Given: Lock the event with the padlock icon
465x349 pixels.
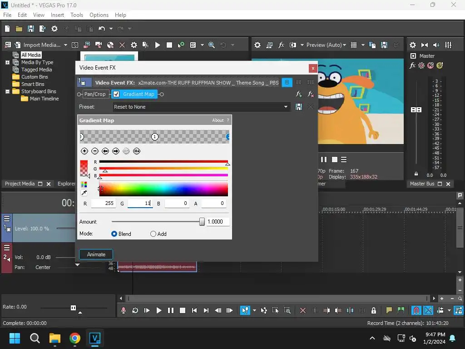Looking at the screenshot, I should 374,310.
